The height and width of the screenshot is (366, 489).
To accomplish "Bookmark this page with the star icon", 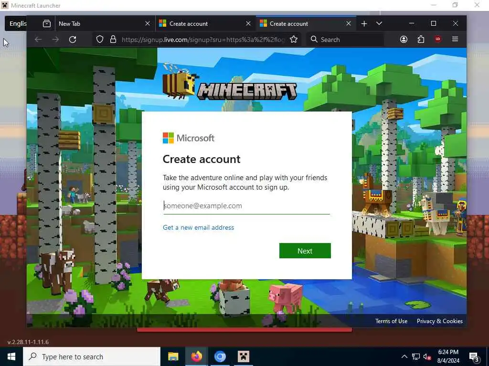I will (x=294, y=40).
